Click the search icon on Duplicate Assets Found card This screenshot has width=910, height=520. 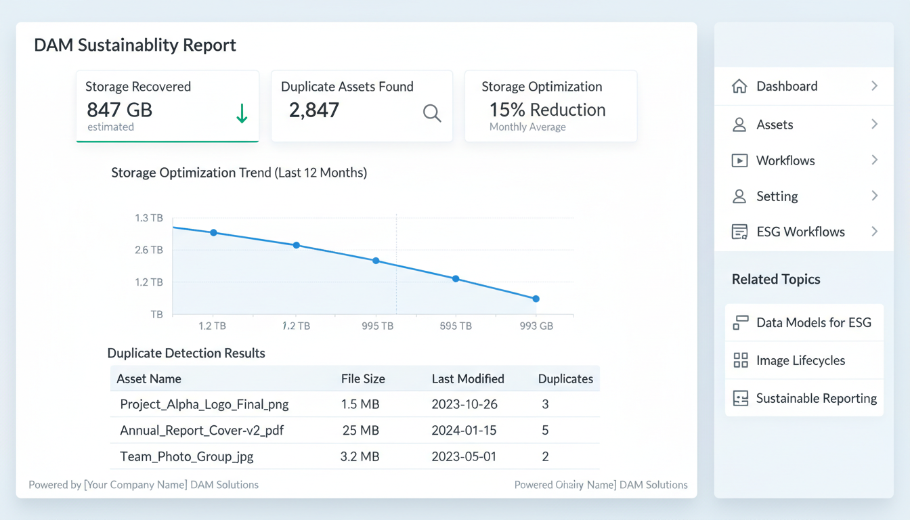(432, 113)
